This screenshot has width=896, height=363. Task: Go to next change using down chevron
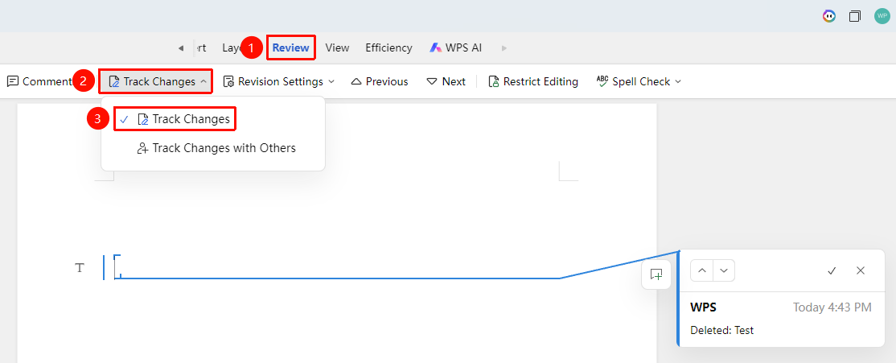coord(724,270)
